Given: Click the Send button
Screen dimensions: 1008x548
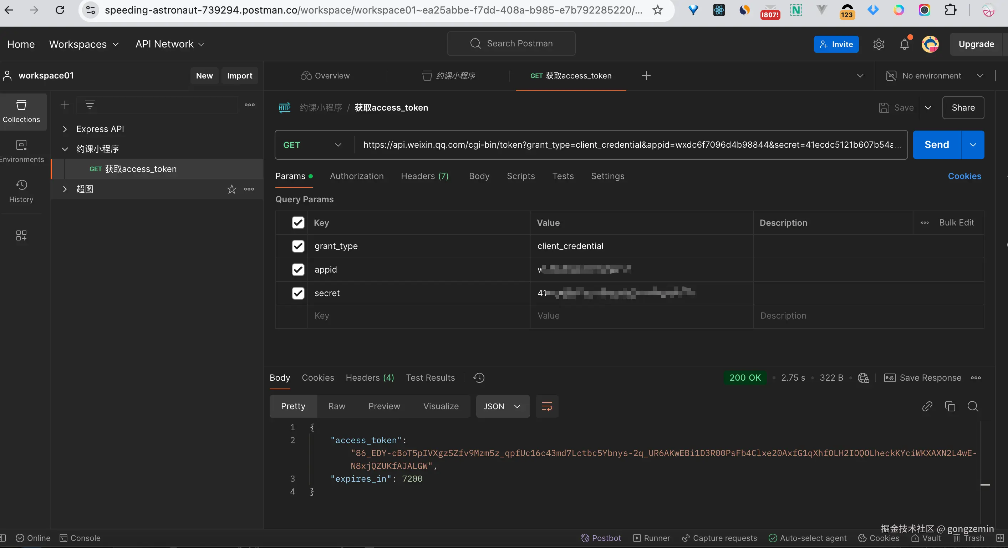Looking at the screenshot, I should pos(936,145).
